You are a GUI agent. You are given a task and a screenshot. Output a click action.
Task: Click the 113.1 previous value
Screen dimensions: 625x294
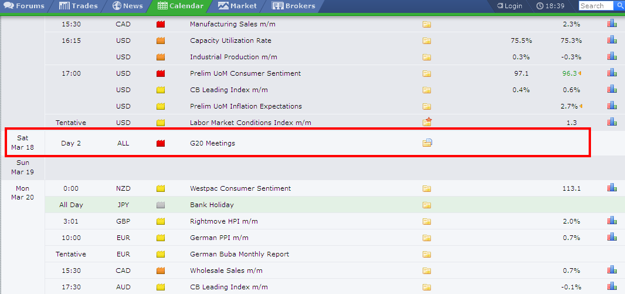[571, 189]
